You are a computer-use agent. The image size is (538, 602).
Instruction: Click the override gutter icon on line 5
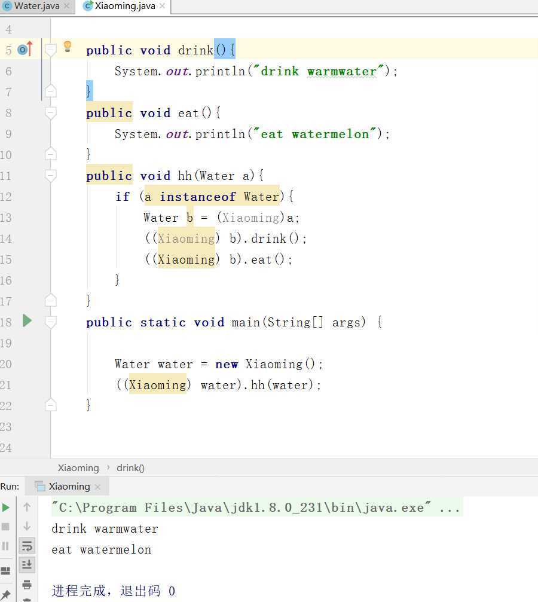tap(25, 49)
